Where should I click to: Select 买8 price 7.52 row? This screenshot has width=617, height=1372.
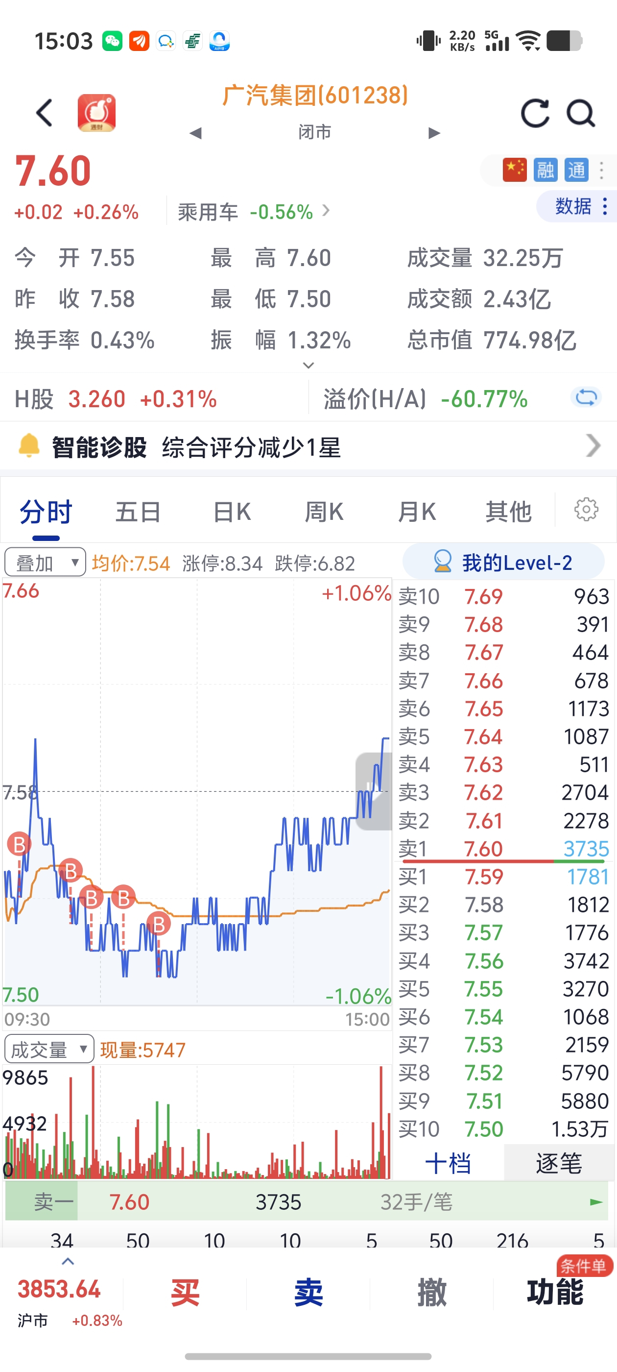(503, 1073)
